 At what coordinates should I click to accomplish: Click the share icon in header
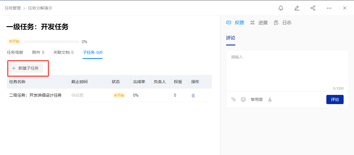(x=313, y=8)
